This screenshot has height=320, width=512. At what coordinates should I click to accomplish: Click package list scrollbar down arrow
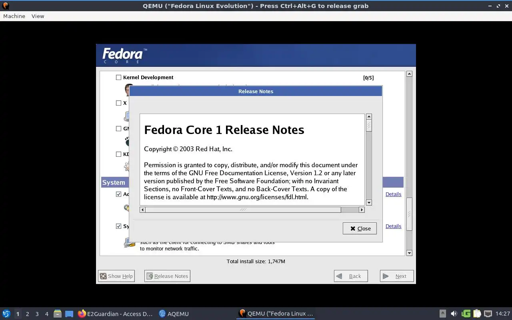[x=409, y=253]
